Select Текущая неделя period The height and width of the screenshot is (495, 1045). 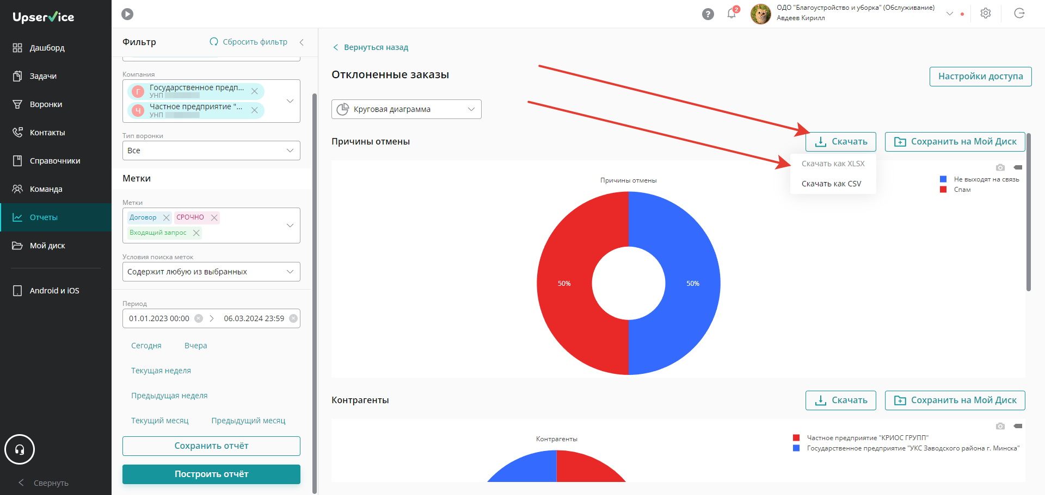[161, 371]
